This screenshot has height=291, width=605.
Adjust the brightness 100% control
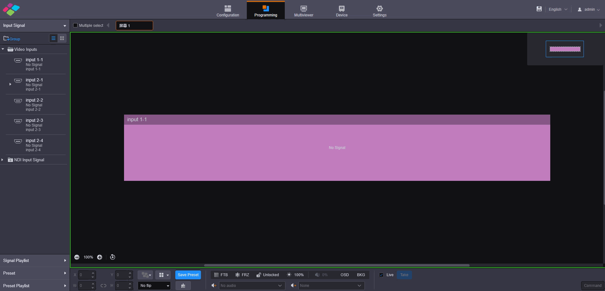295,275
